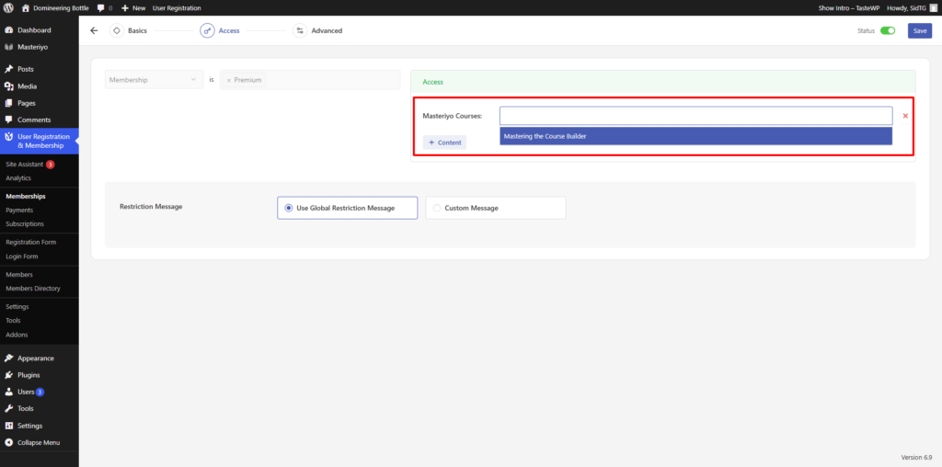Select the Custom Message radio option
This screenshot has width=942, height=467.
click(x=437, y=208)
